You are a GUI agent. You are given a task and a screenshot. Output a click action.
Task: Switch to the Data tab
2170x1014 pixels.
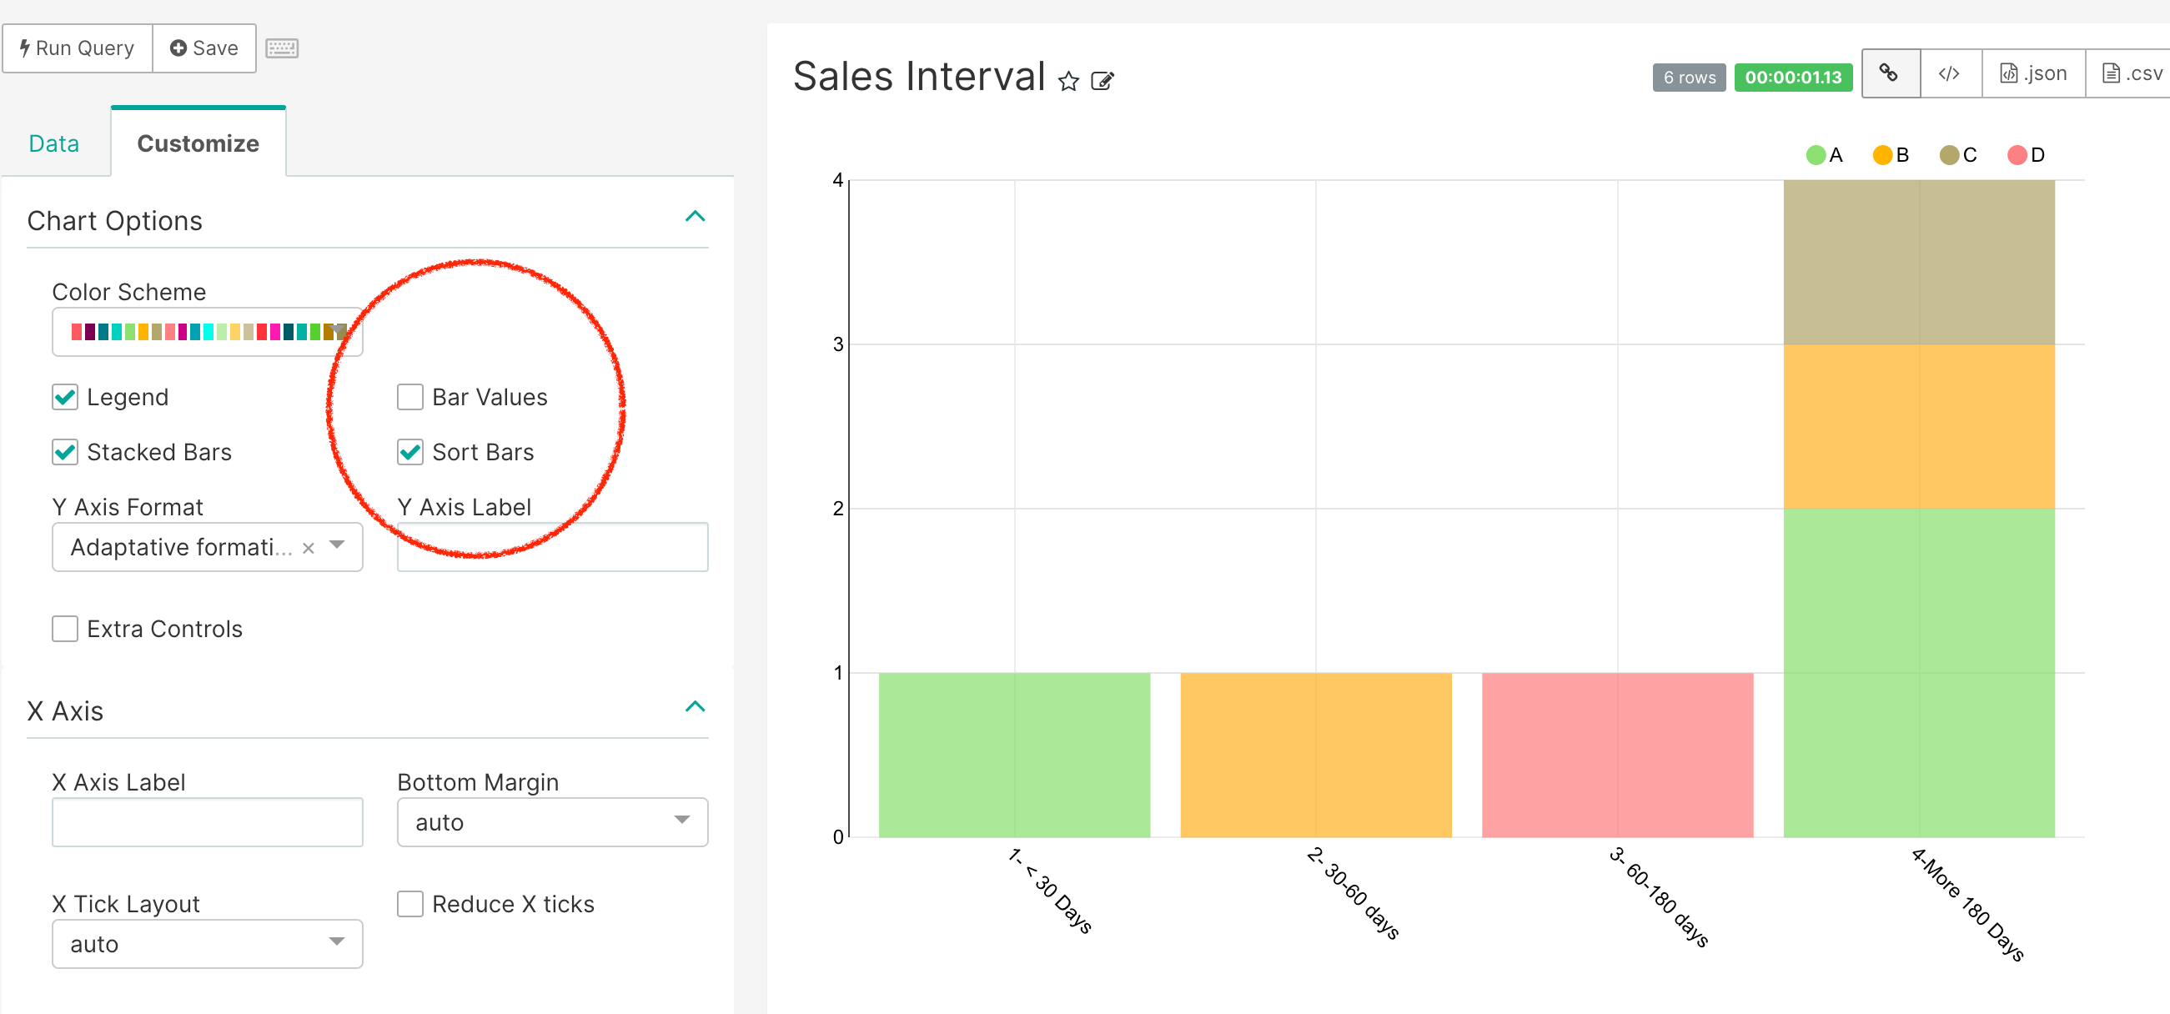tap(54, 143)
